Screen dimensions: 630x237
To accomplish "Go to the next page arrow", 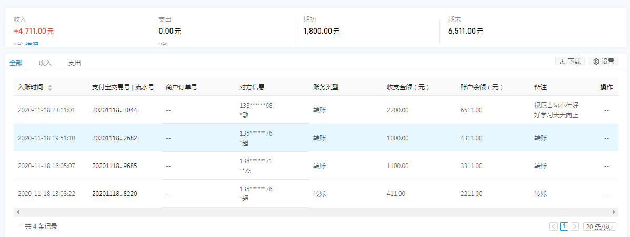I will click(575, 226).
